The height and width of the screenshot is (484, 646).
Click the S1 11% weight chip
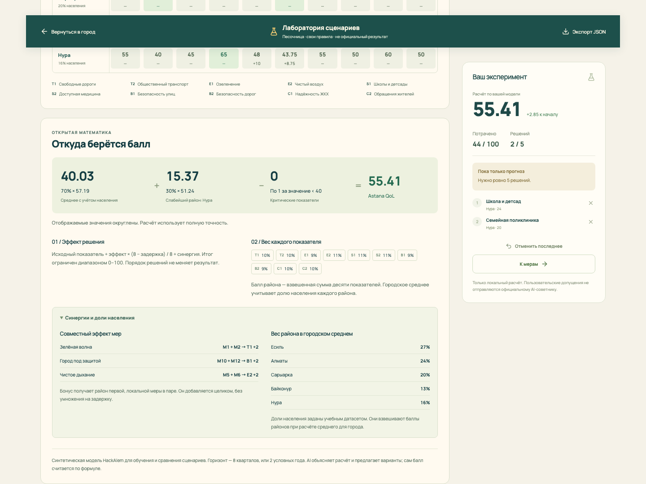[359, 255]
